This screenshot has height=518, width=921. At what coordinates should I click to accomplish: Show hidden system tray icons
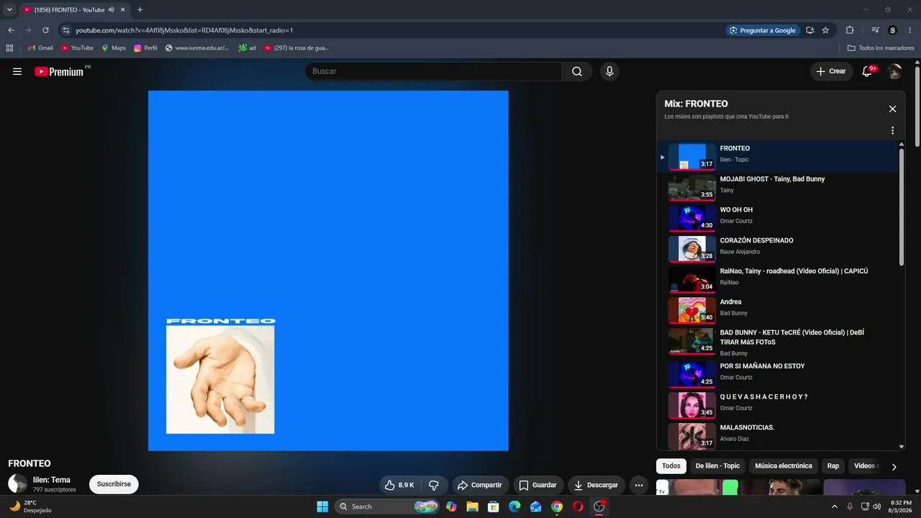[835, 506]
